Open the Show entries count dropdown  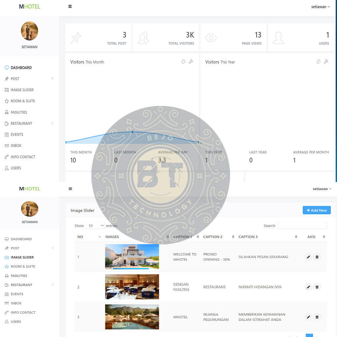pyautogui.click(x=95, y=226)
